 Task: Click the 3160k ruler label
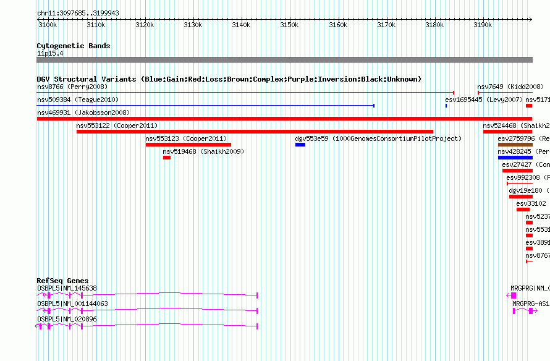click(x=338, y=25)
